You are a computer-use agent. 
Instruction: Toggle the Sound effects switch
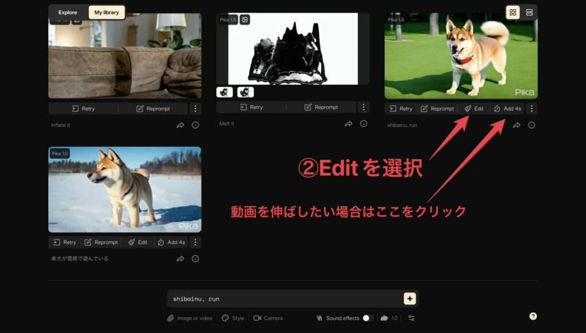tap(367, 319)
